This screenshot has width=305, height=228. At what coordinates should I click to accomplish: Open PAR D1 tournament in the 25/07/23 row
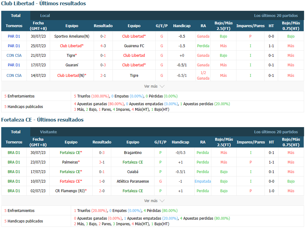14,46
